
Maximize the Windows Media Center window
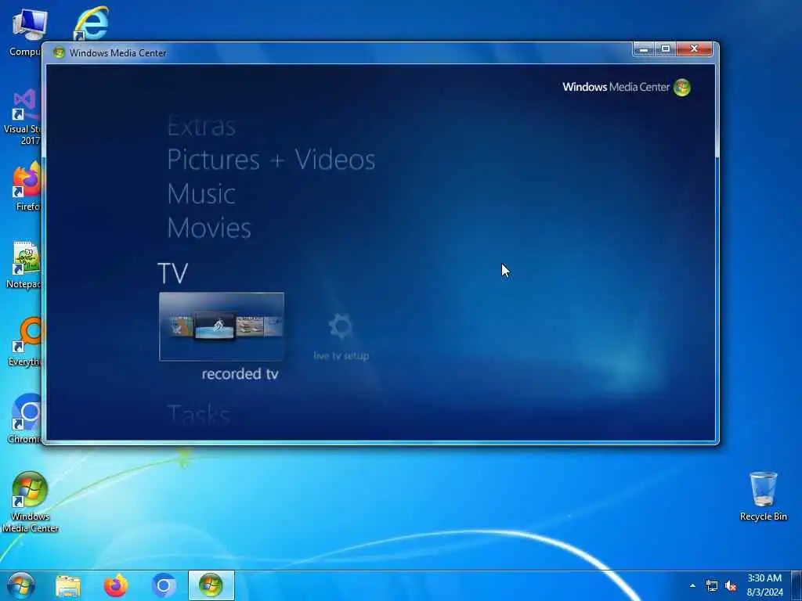(x=666, y=49)
